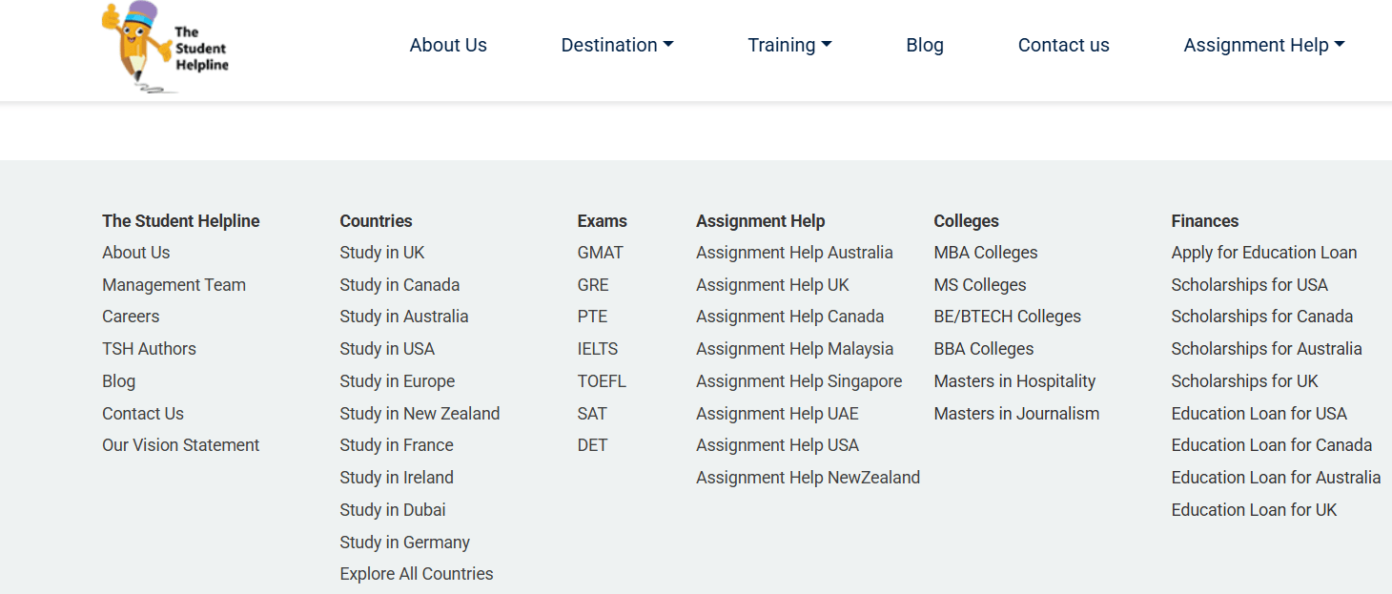Select Contact us in top navigation
This screenshot has width=1392, height=594.
1063,45
